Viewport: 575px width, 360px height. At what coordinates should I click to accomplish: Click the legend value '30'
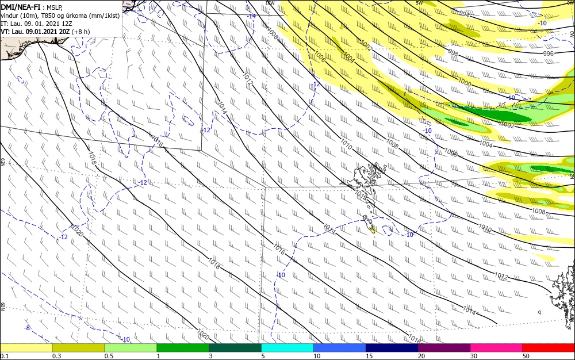[473, 356]
